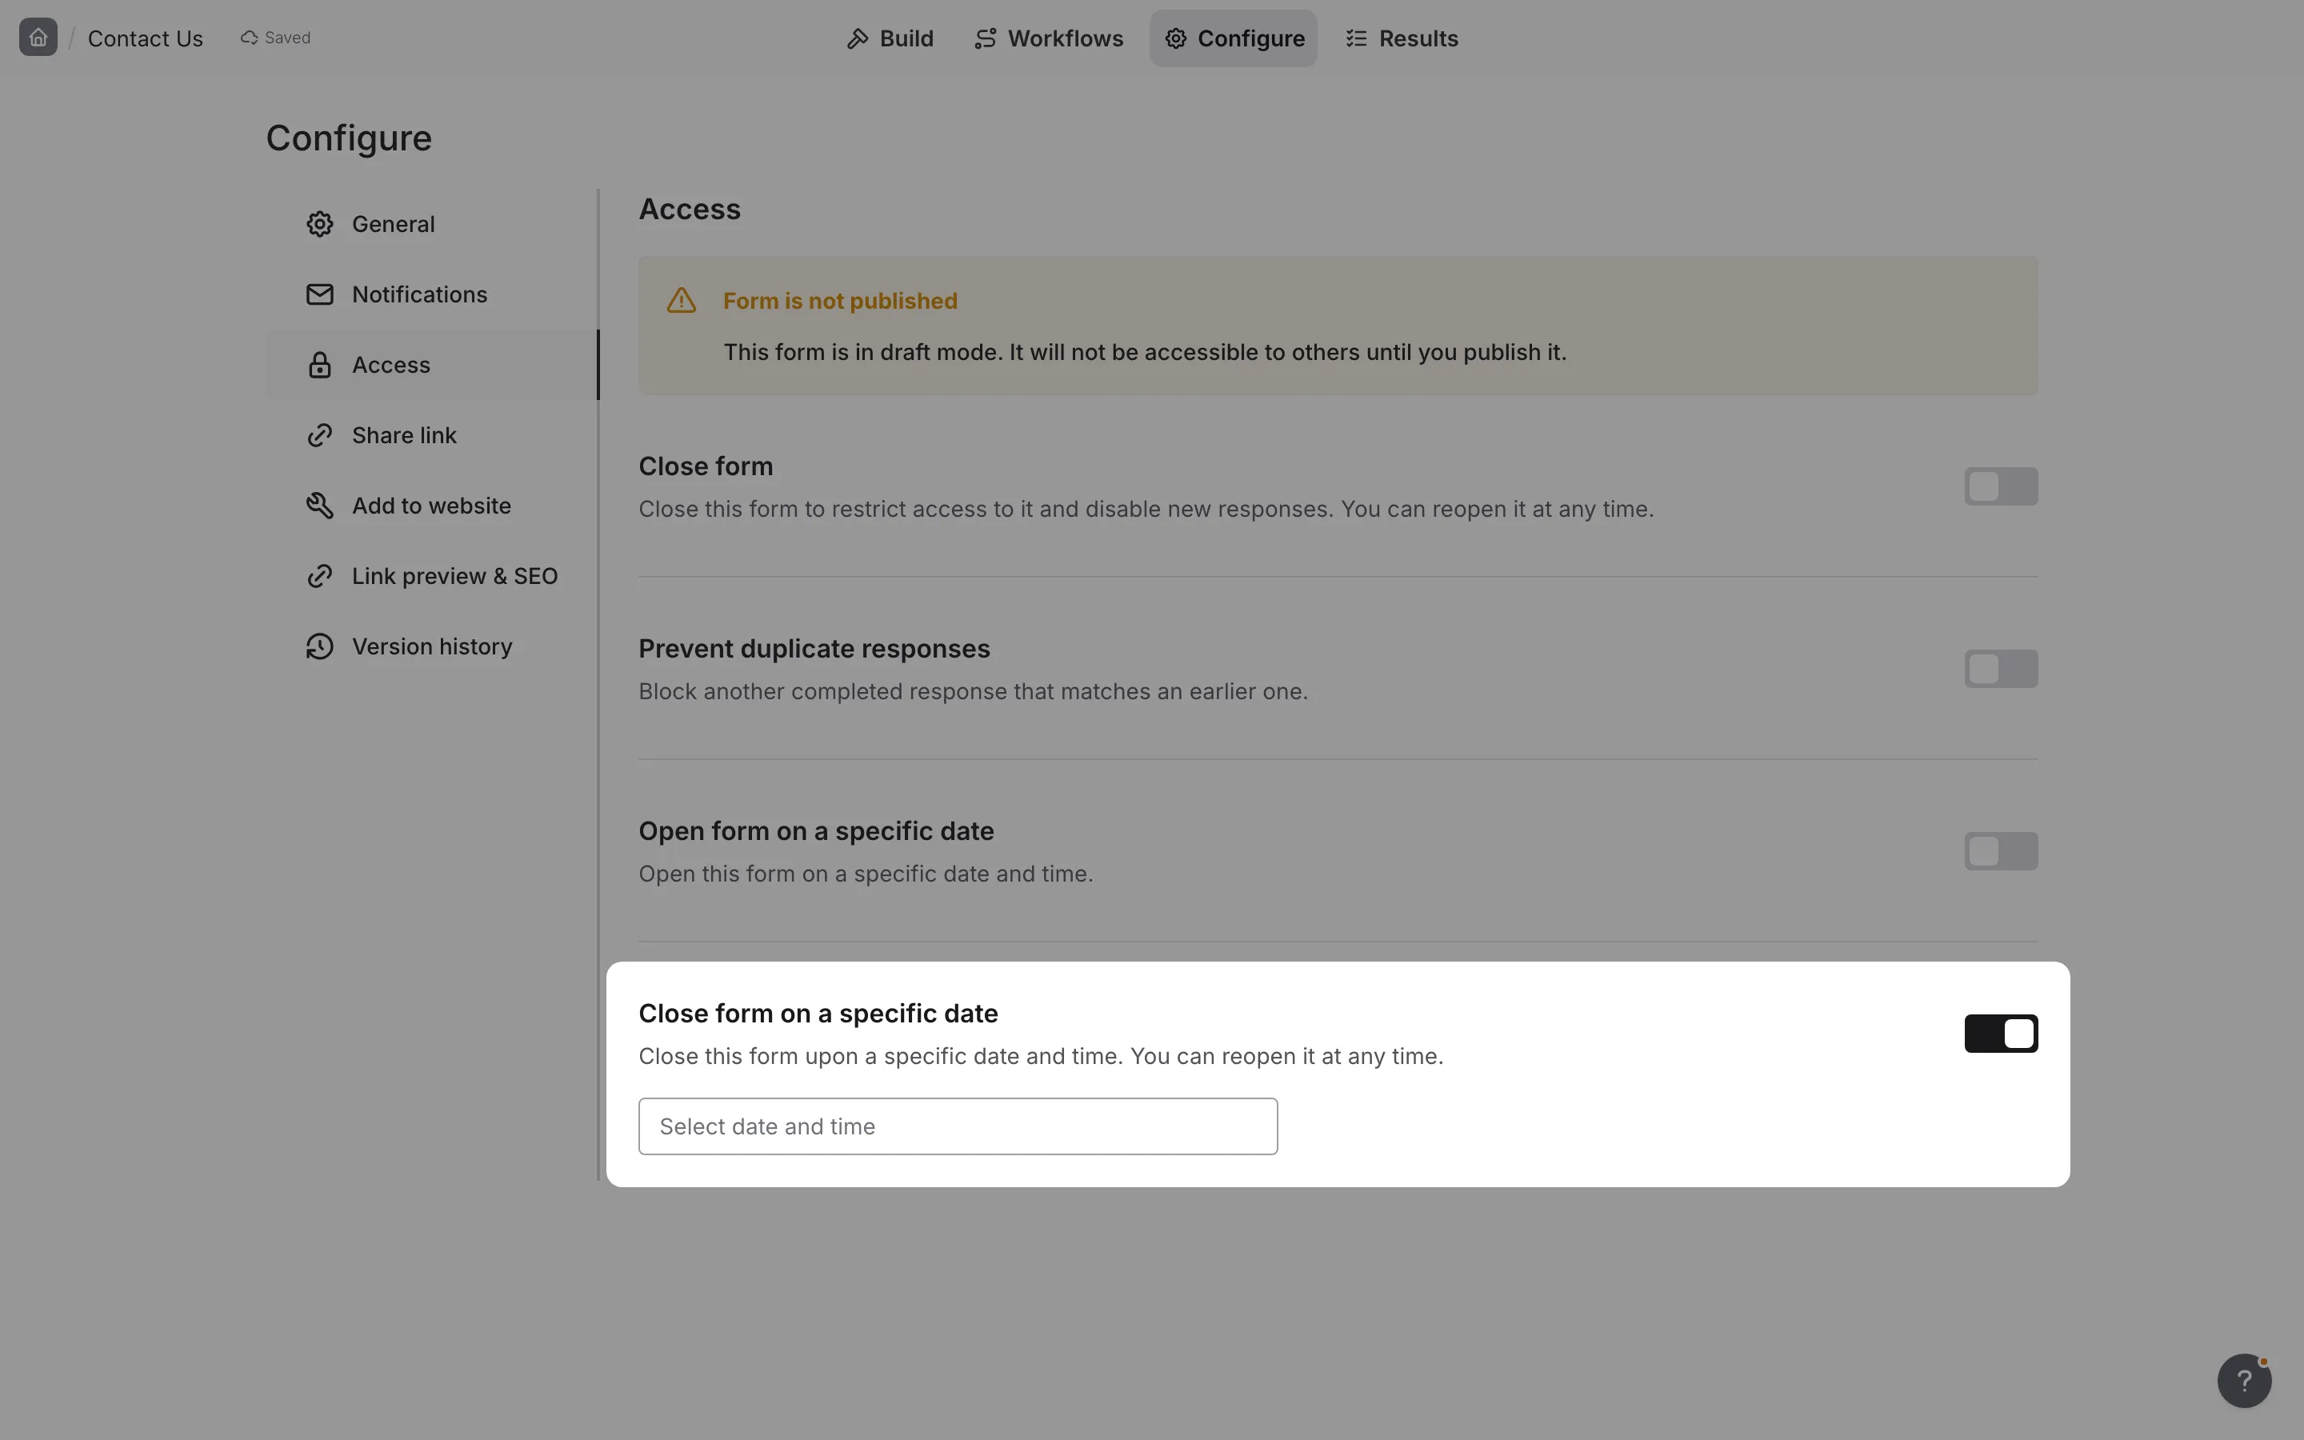Open Version history section

[431, 646]
